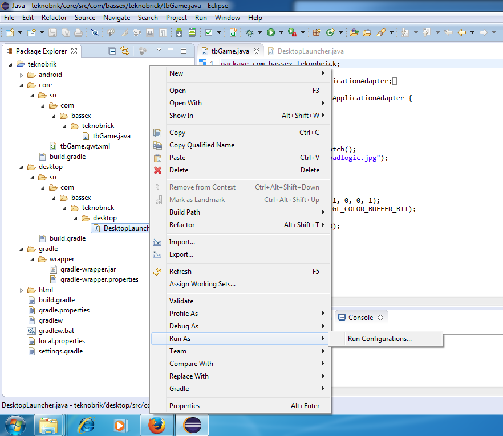The height and width of the screenshot is (436, 503).
Task: Click the New Java Class icon
Action: point(330,32)
